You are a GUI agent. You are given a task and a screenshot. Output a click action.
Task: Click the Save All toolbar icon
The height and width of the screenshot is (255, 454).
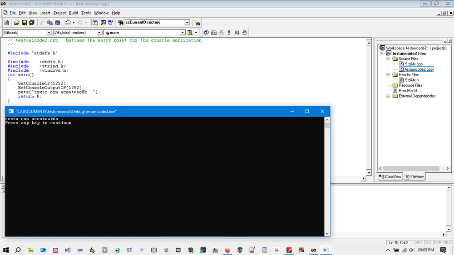pyautogui.click(x=32, y=22)
